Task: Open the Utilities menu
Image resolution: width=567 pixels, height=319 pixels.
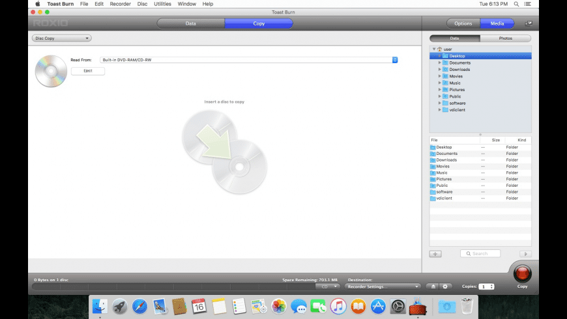Action: [162, 4]
